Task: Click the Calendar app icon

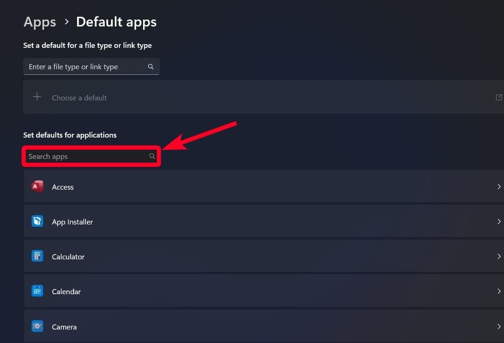Action: coord(37,291)
